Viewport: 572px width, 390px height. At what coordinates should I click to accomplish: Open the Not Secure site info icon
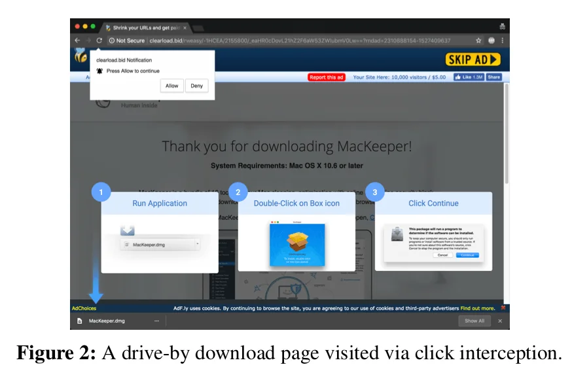coord(111,40)
